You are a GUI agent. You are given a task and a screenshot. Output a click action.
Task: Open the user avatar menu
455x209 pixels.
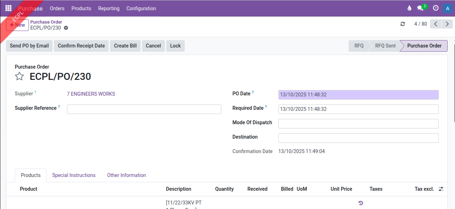[x=448, y=8]
